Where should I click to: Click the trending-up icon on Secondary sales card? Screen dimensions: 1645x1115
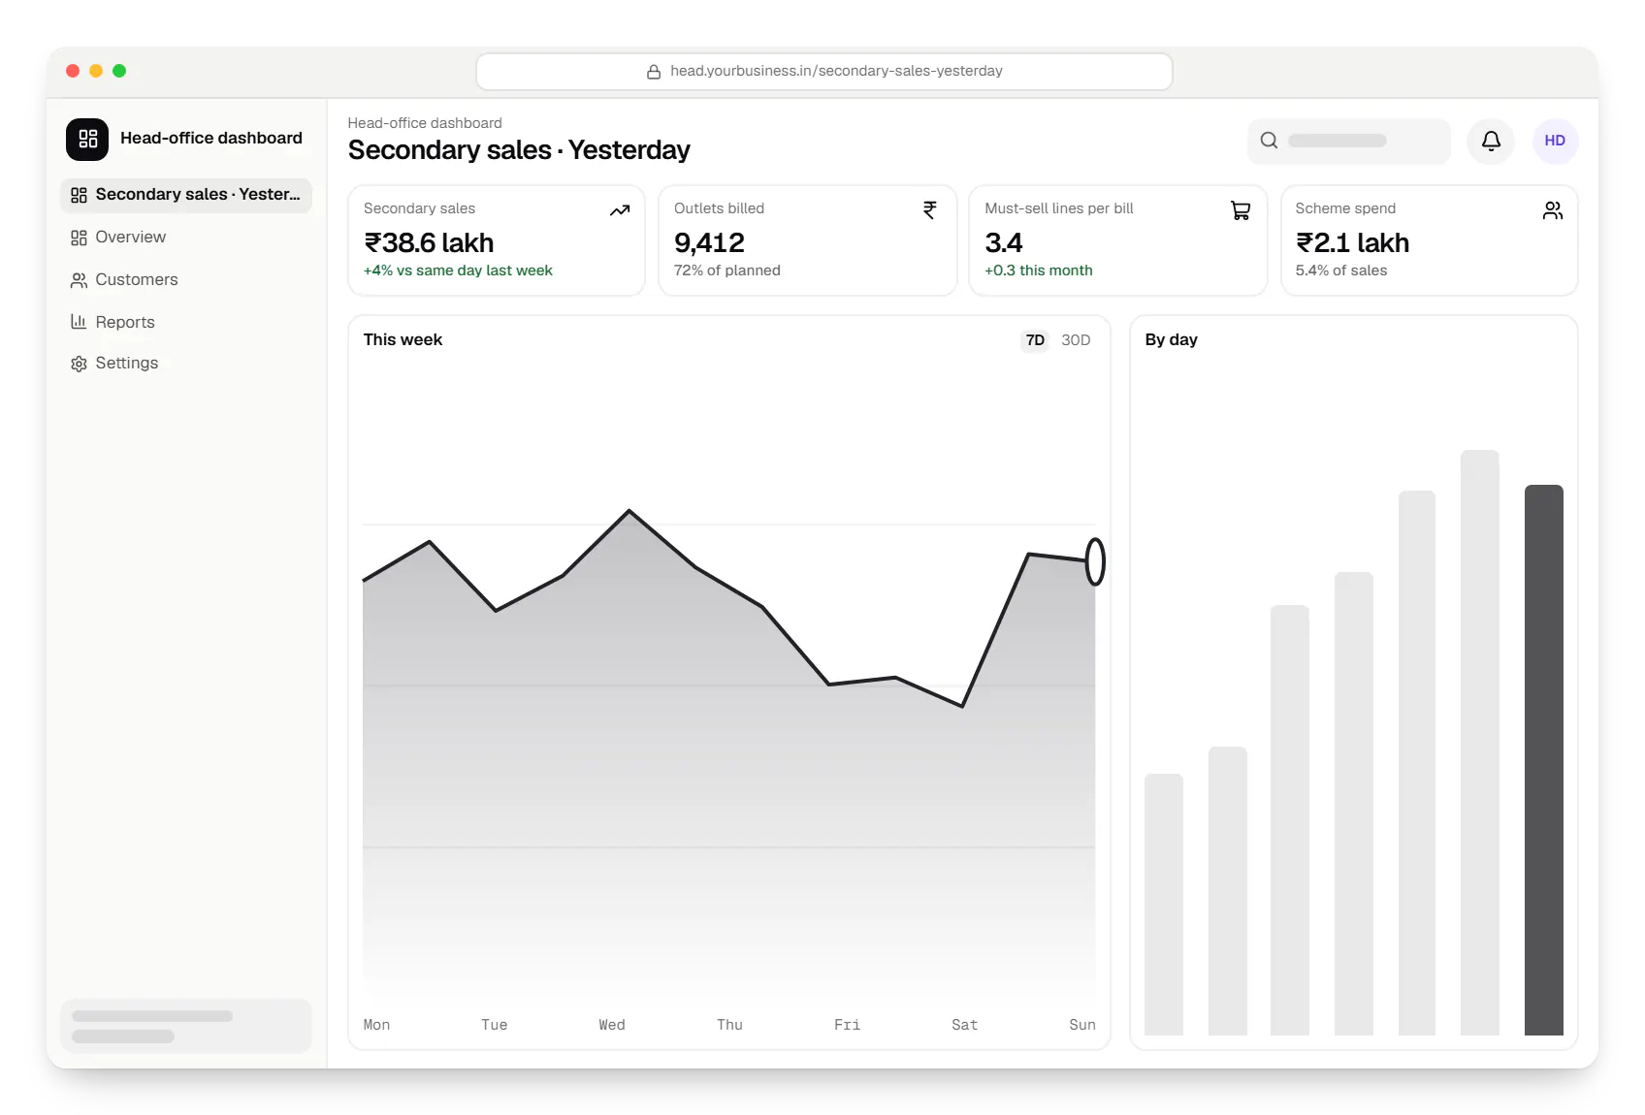[x=620, y=210]
